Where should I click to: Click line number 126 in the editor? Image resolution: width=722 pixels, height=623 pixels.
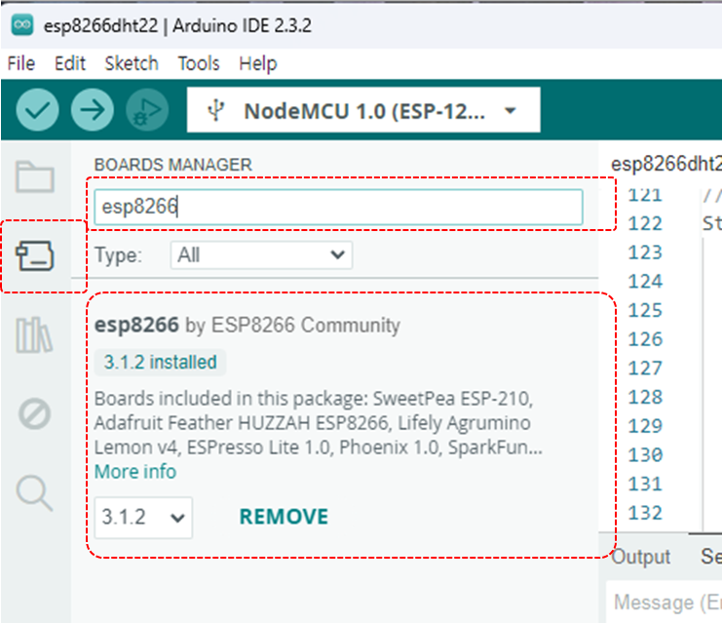[645, 339]
